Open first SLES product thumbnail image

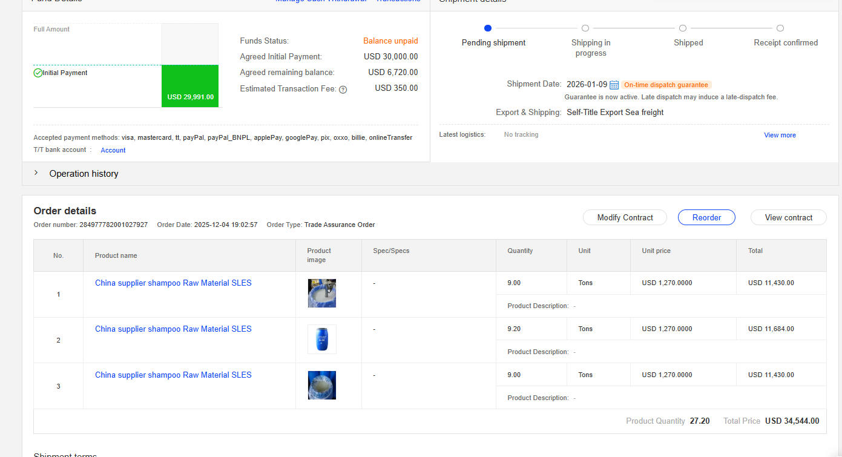tap(321, 293)
